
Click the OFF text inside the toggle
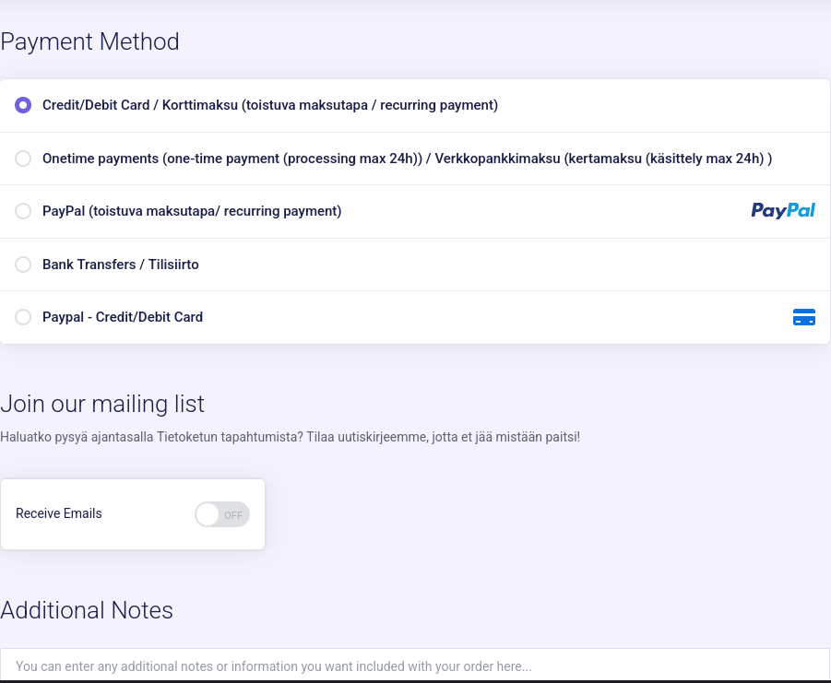click(x=233, y=515)
